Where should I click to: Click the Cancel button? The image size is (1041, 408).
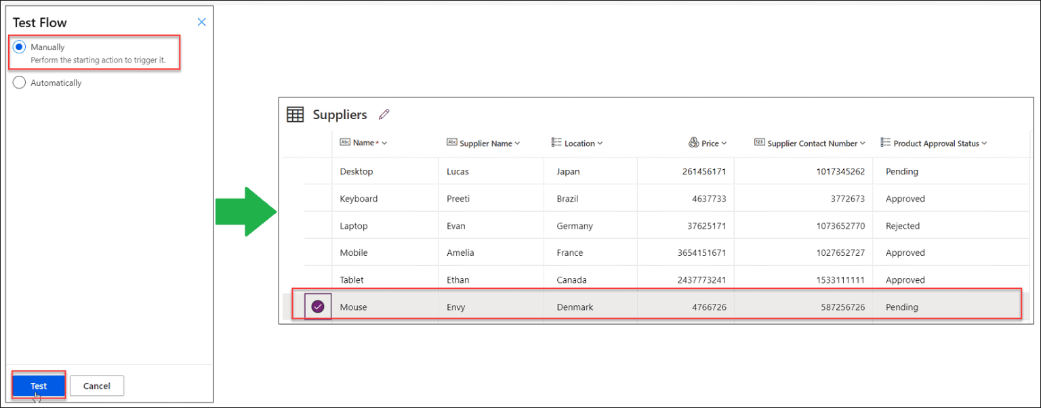(x=96, y=386)
